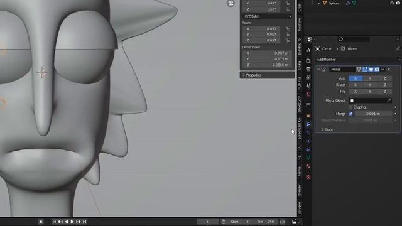The image size is (402, 226).
Task: Click the Mirror modifier type icon
Action: pyautogui.click(x=324, y=70)
